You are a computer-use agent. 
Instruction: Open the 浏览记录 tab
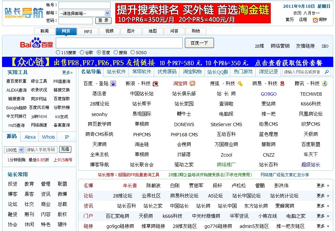[x=268, y=72]
